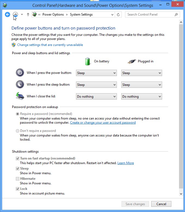Toggle Turn on fast startup checkbox
Image resolution: width=185 pixels, height=212 pixels.
[x=17, y=158]
